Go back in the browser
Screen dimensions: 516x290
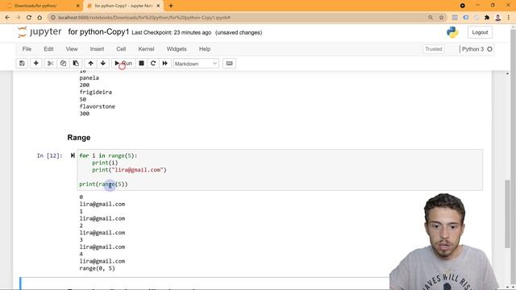[7, 18]
